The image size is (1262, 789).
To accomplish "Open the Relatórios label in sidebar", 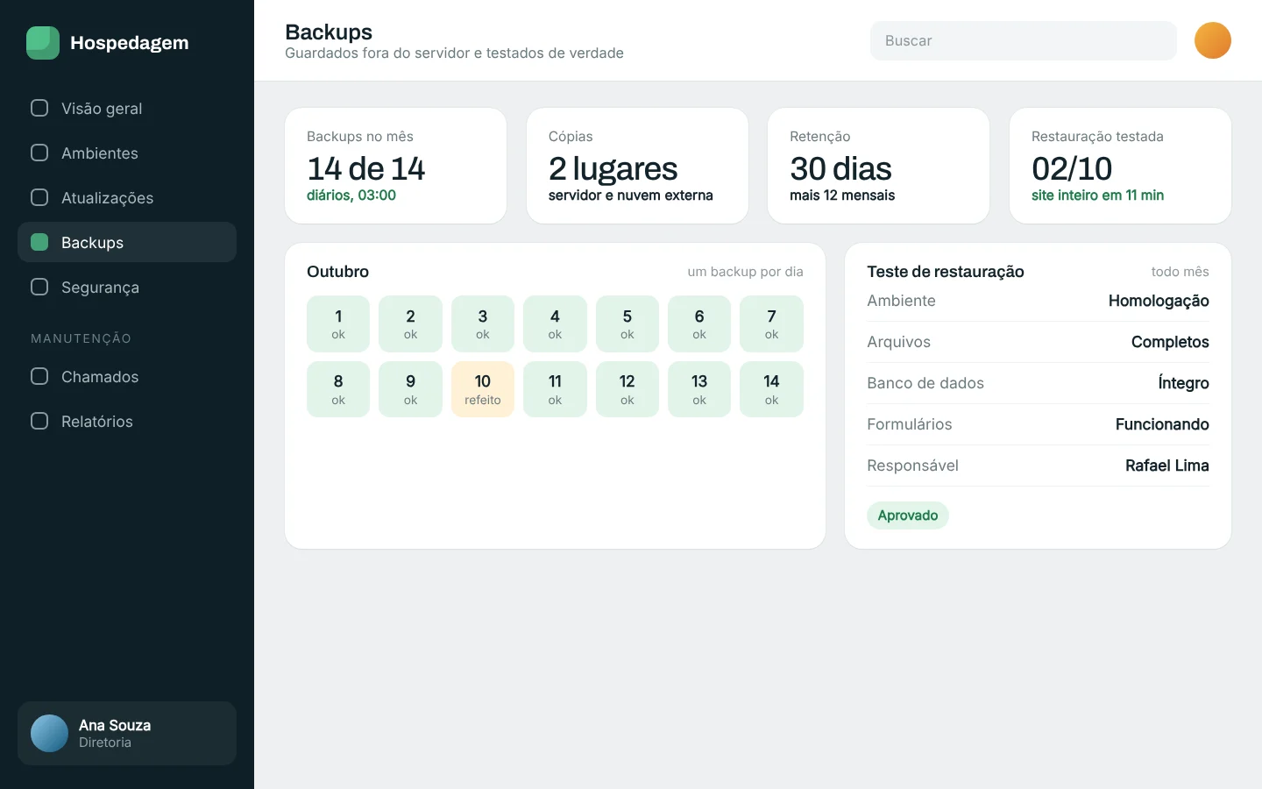I will tap(97, 422).
